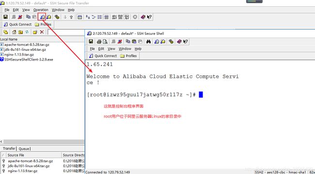This screenshot has height=174, width=315.
Task: Select Auto transfer mode icon
Action: point(127,17)
